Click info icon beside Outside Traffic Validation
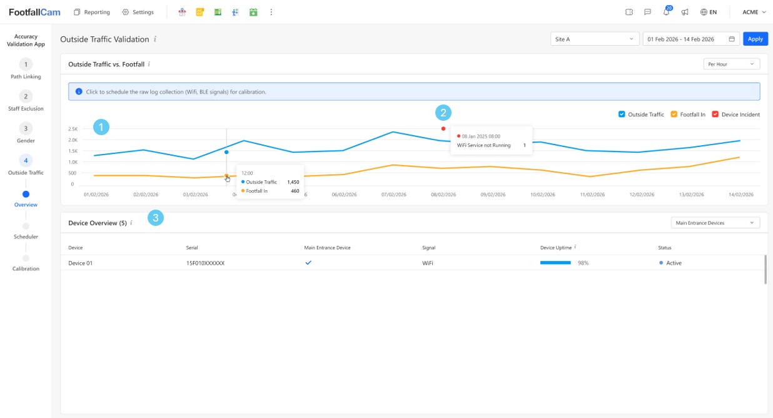Viewport: 773px width, 418px height. point(155,39)
